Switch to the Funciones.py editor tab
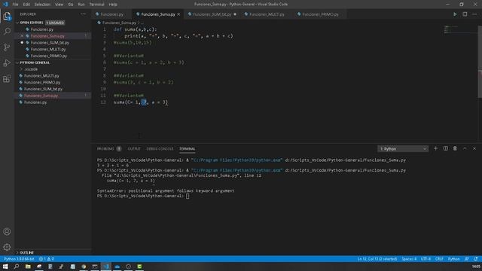Screen dimensions: 482x271 [x=111, y=14]
